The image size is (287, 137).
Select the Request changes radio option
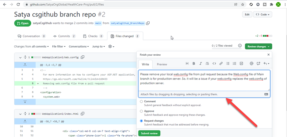(141, 121)
